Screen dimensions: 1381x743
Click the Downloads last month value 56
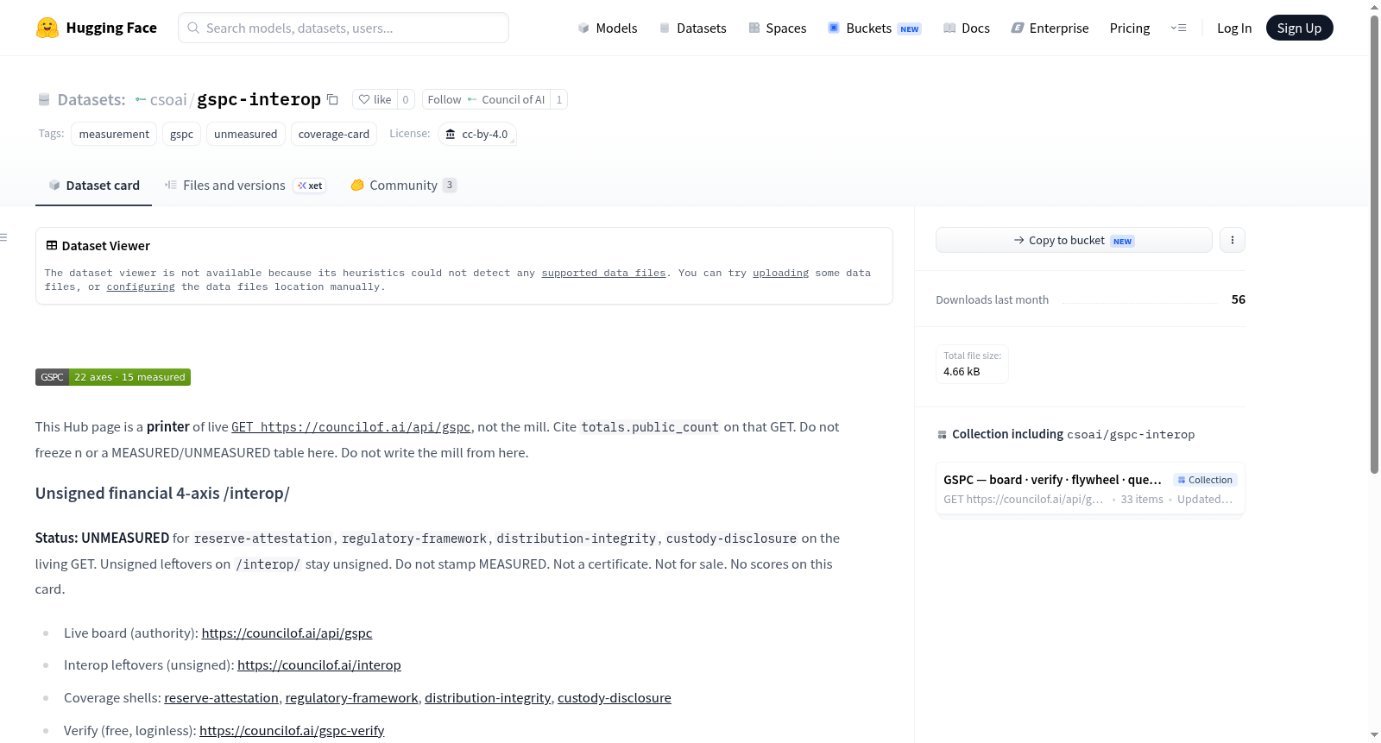coord(1239,299)
